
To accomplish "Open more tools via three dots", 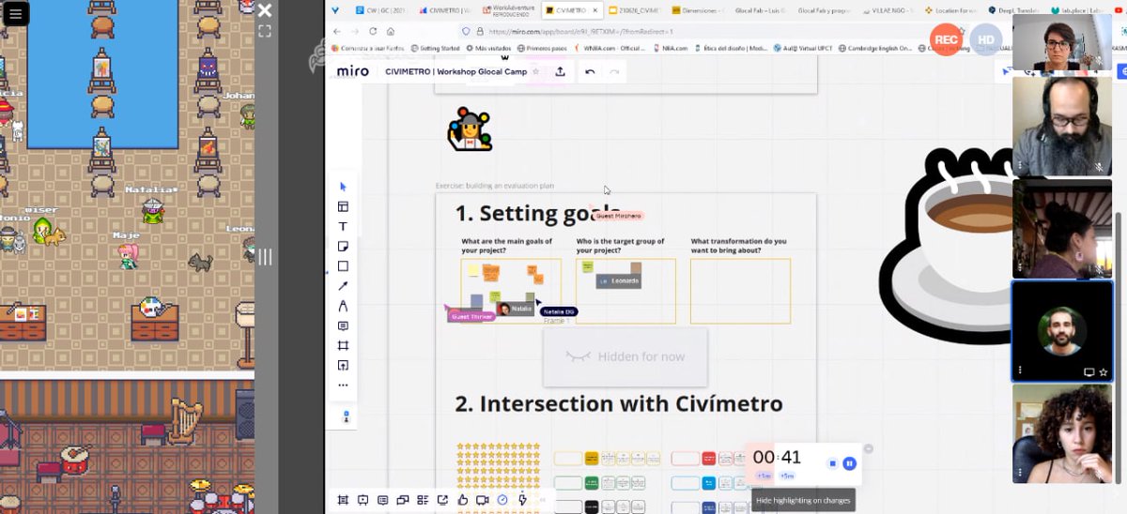I will pyautogui.click(x=343, y=385).
